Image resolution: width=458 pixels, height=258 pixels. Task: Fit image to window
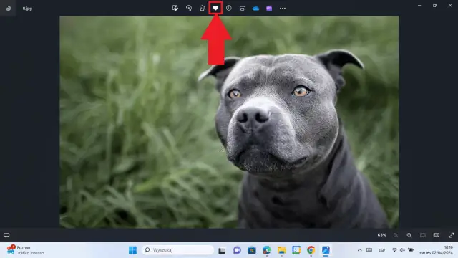pyautogui.click(x=423, y=235)
